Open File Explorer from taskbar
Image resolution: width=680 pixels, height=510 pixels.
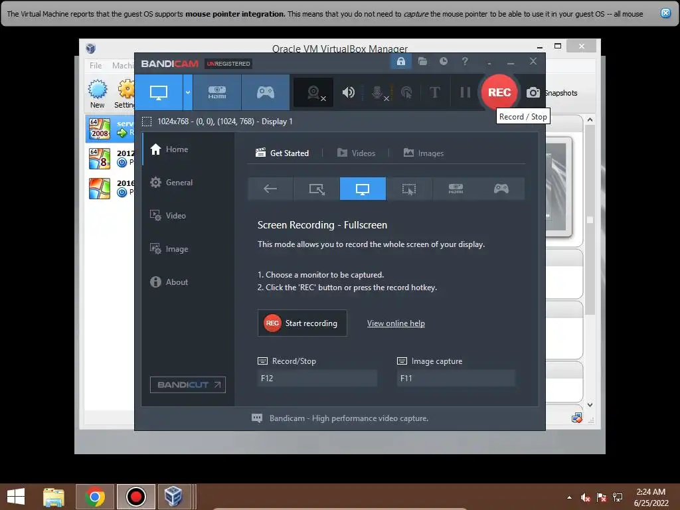pos(54,497)
